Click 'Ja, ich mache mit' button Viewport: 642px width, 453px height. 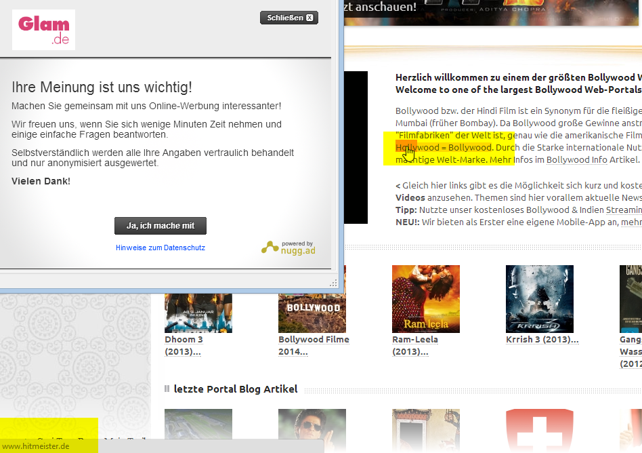point(160,226)
